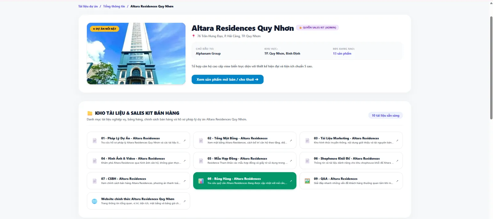Open 01 - Pháp Lý Dự Án card
Screen dimensions: 493x219
coord(138,140)
